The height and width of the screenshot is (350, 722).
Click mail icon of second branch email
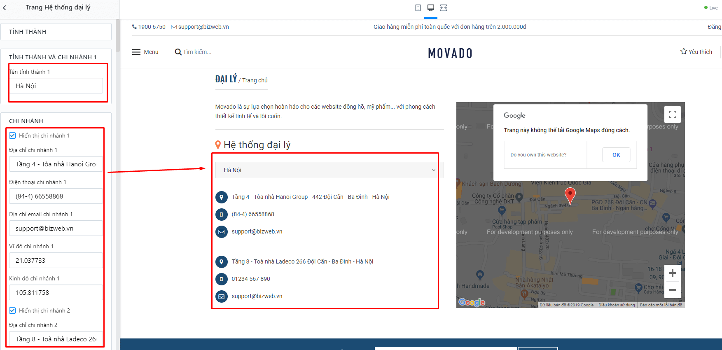pos(222,296)
